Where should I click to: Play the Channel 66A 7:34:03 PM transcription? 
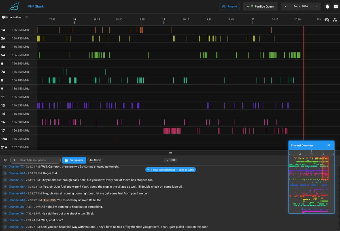point(5,187)
